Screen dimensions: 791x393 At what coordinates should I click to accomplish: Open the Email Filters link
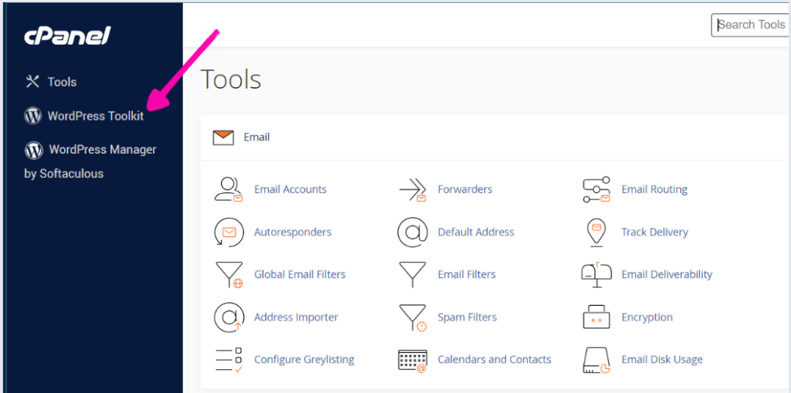coord(467,274)
